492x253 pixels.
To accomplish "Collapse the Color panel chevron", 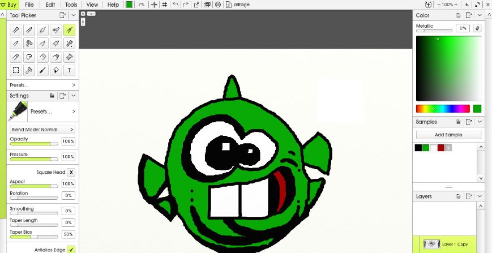I will coord(480,15).
